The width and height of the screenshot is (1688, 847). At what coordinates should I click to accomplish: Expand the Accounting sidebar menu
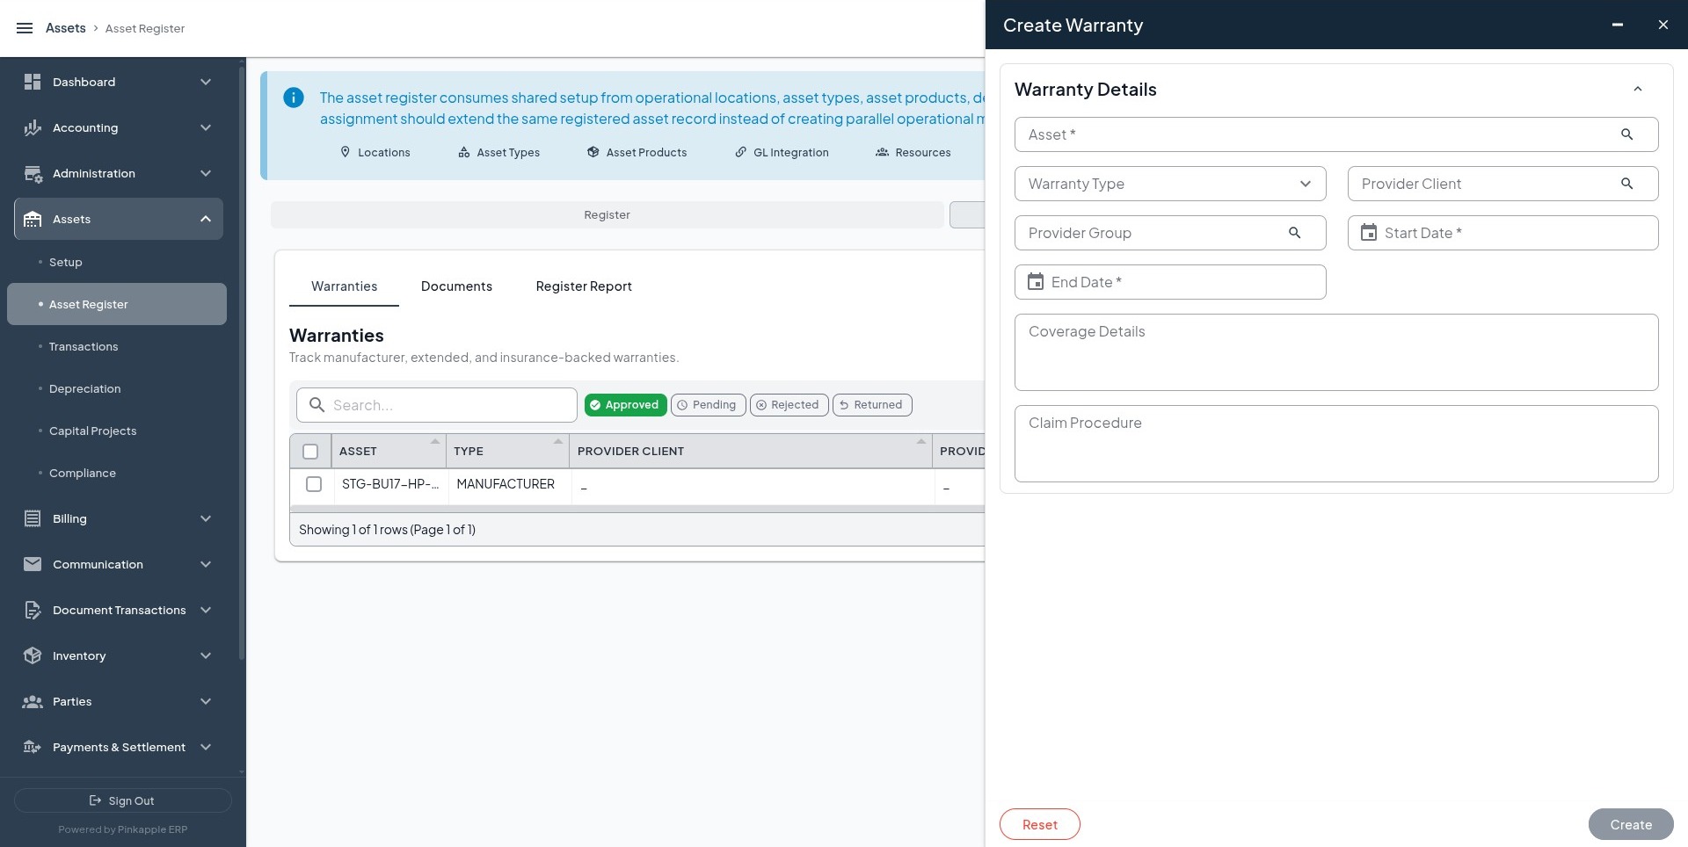[x=206, y=127]
